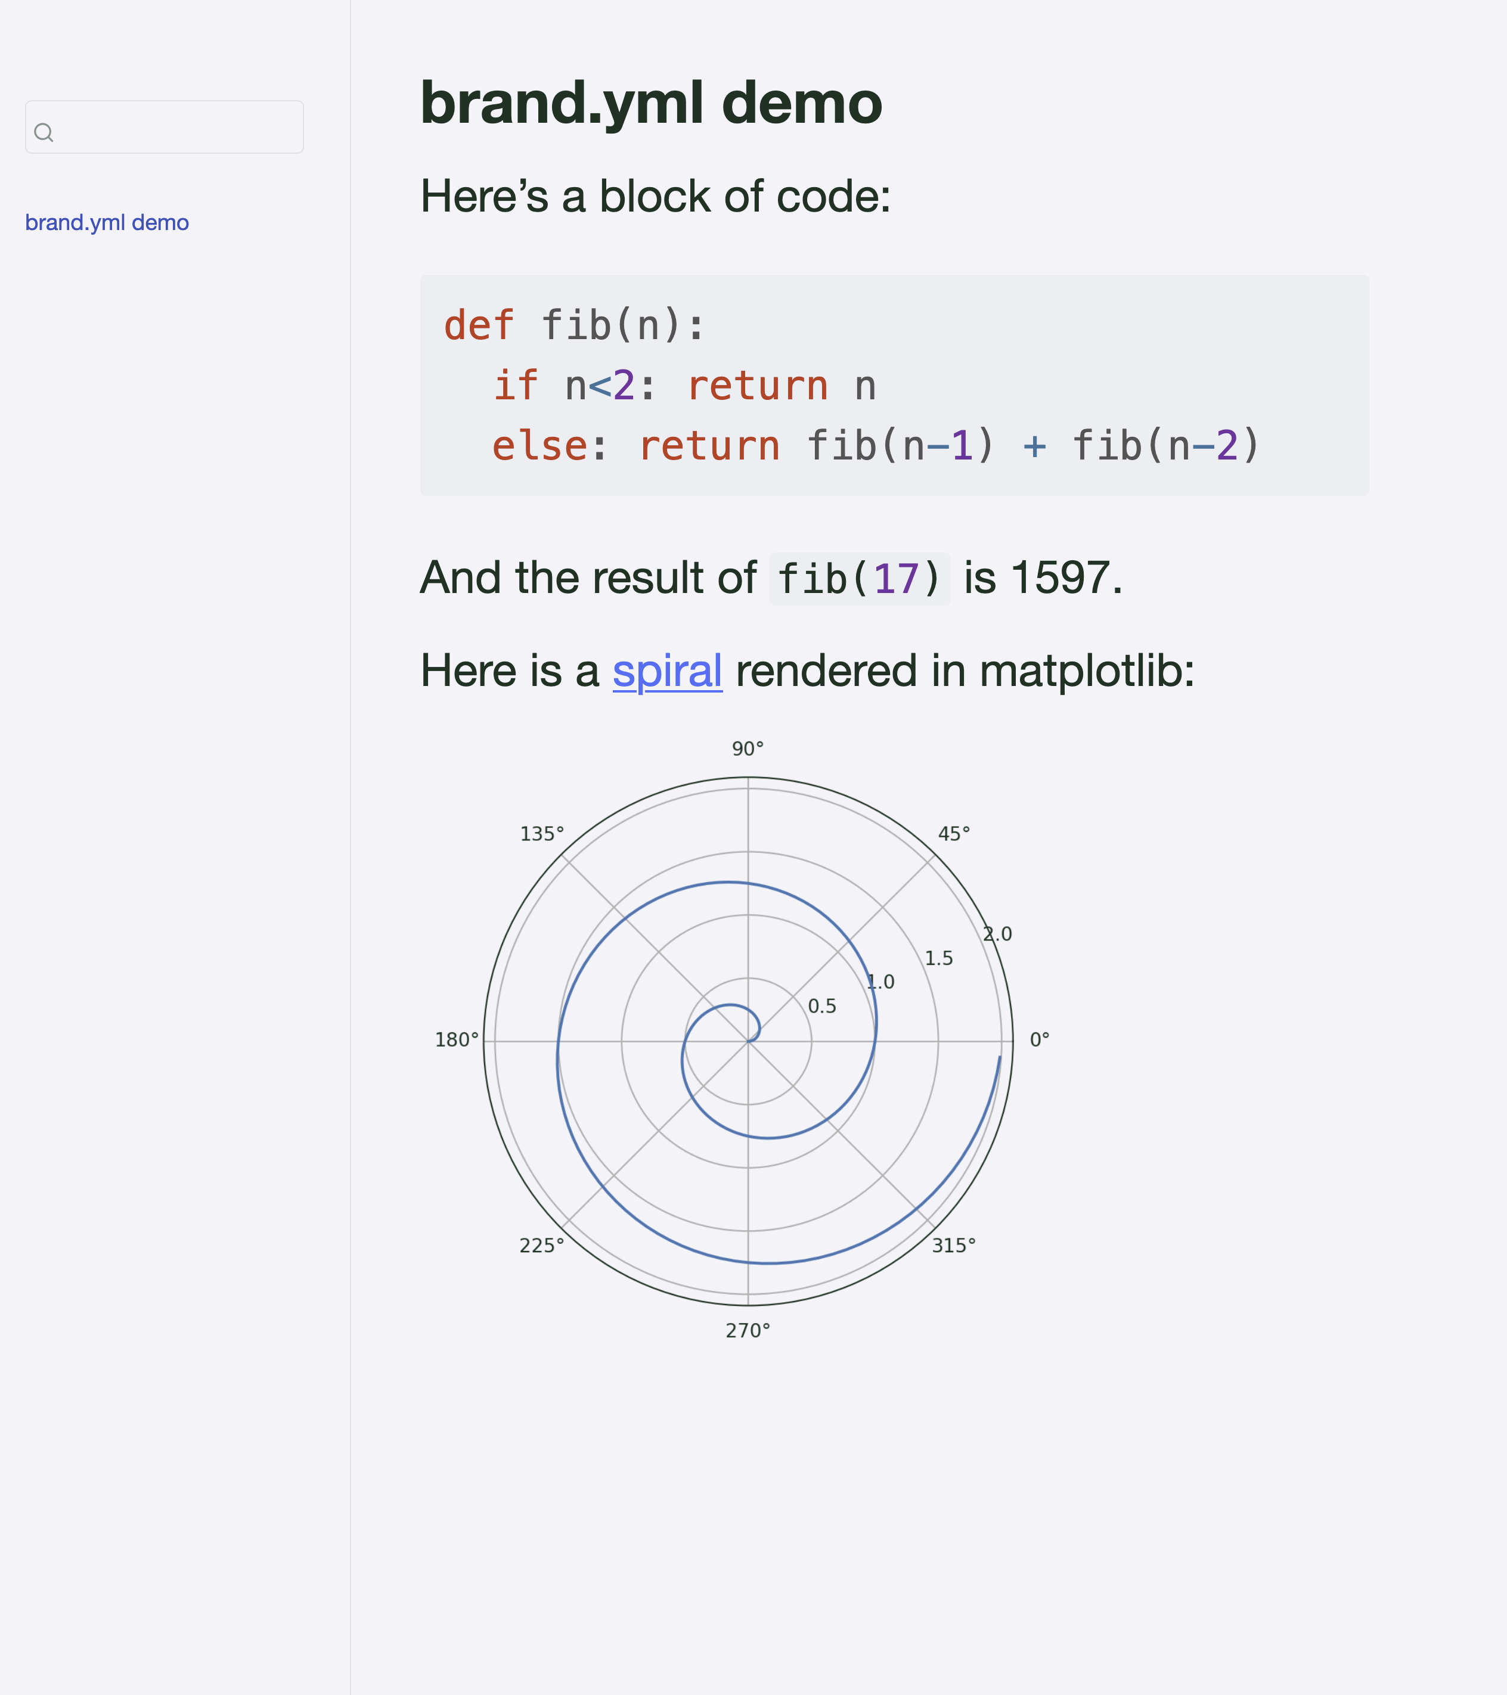Click the 0.5 radial tick label

click(822, 1007)
